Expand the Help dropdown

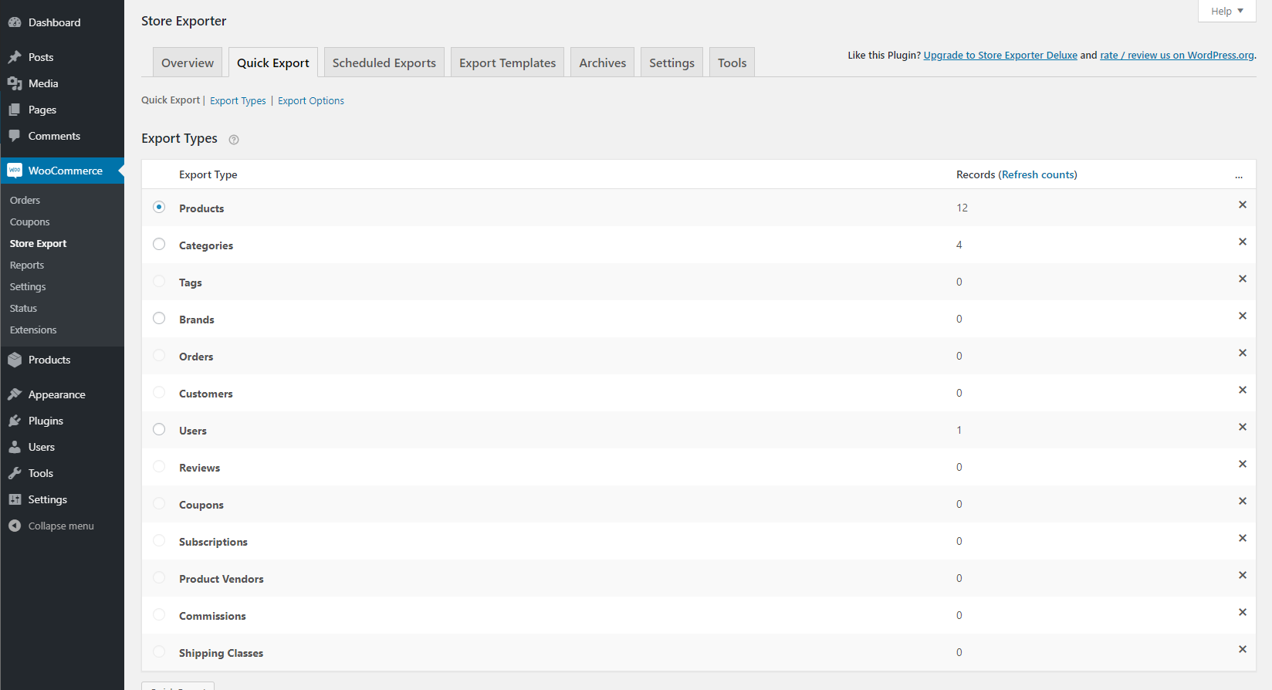1226,11
